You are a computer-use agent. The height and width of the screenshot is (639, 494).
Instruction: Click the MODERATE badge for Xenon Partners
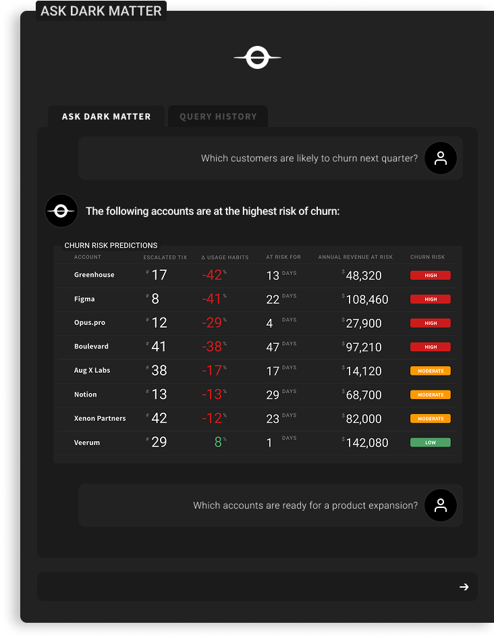point(431,419)
